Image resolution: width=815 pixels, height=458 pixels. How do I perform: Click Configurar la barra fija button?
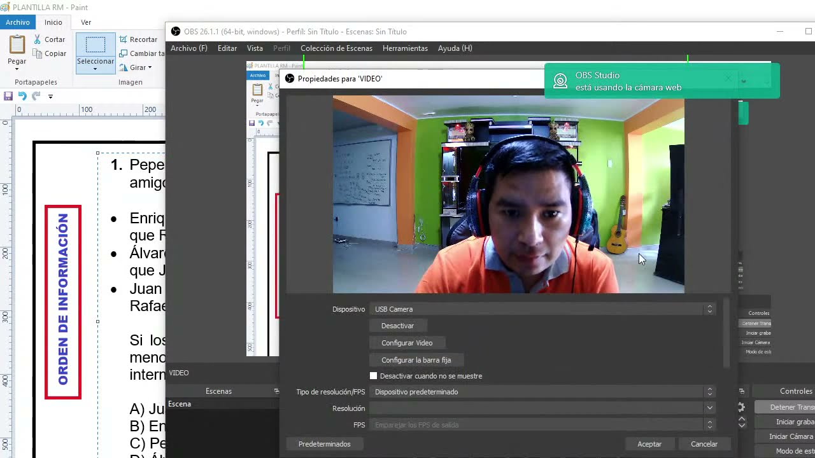pos(416,360)
